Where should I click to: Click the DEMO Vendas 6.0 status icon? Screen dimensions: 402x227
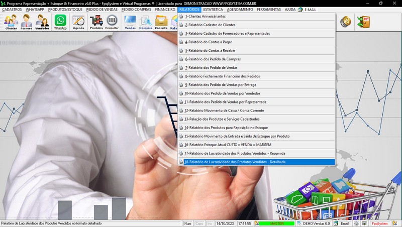click(x=299, y=223)
